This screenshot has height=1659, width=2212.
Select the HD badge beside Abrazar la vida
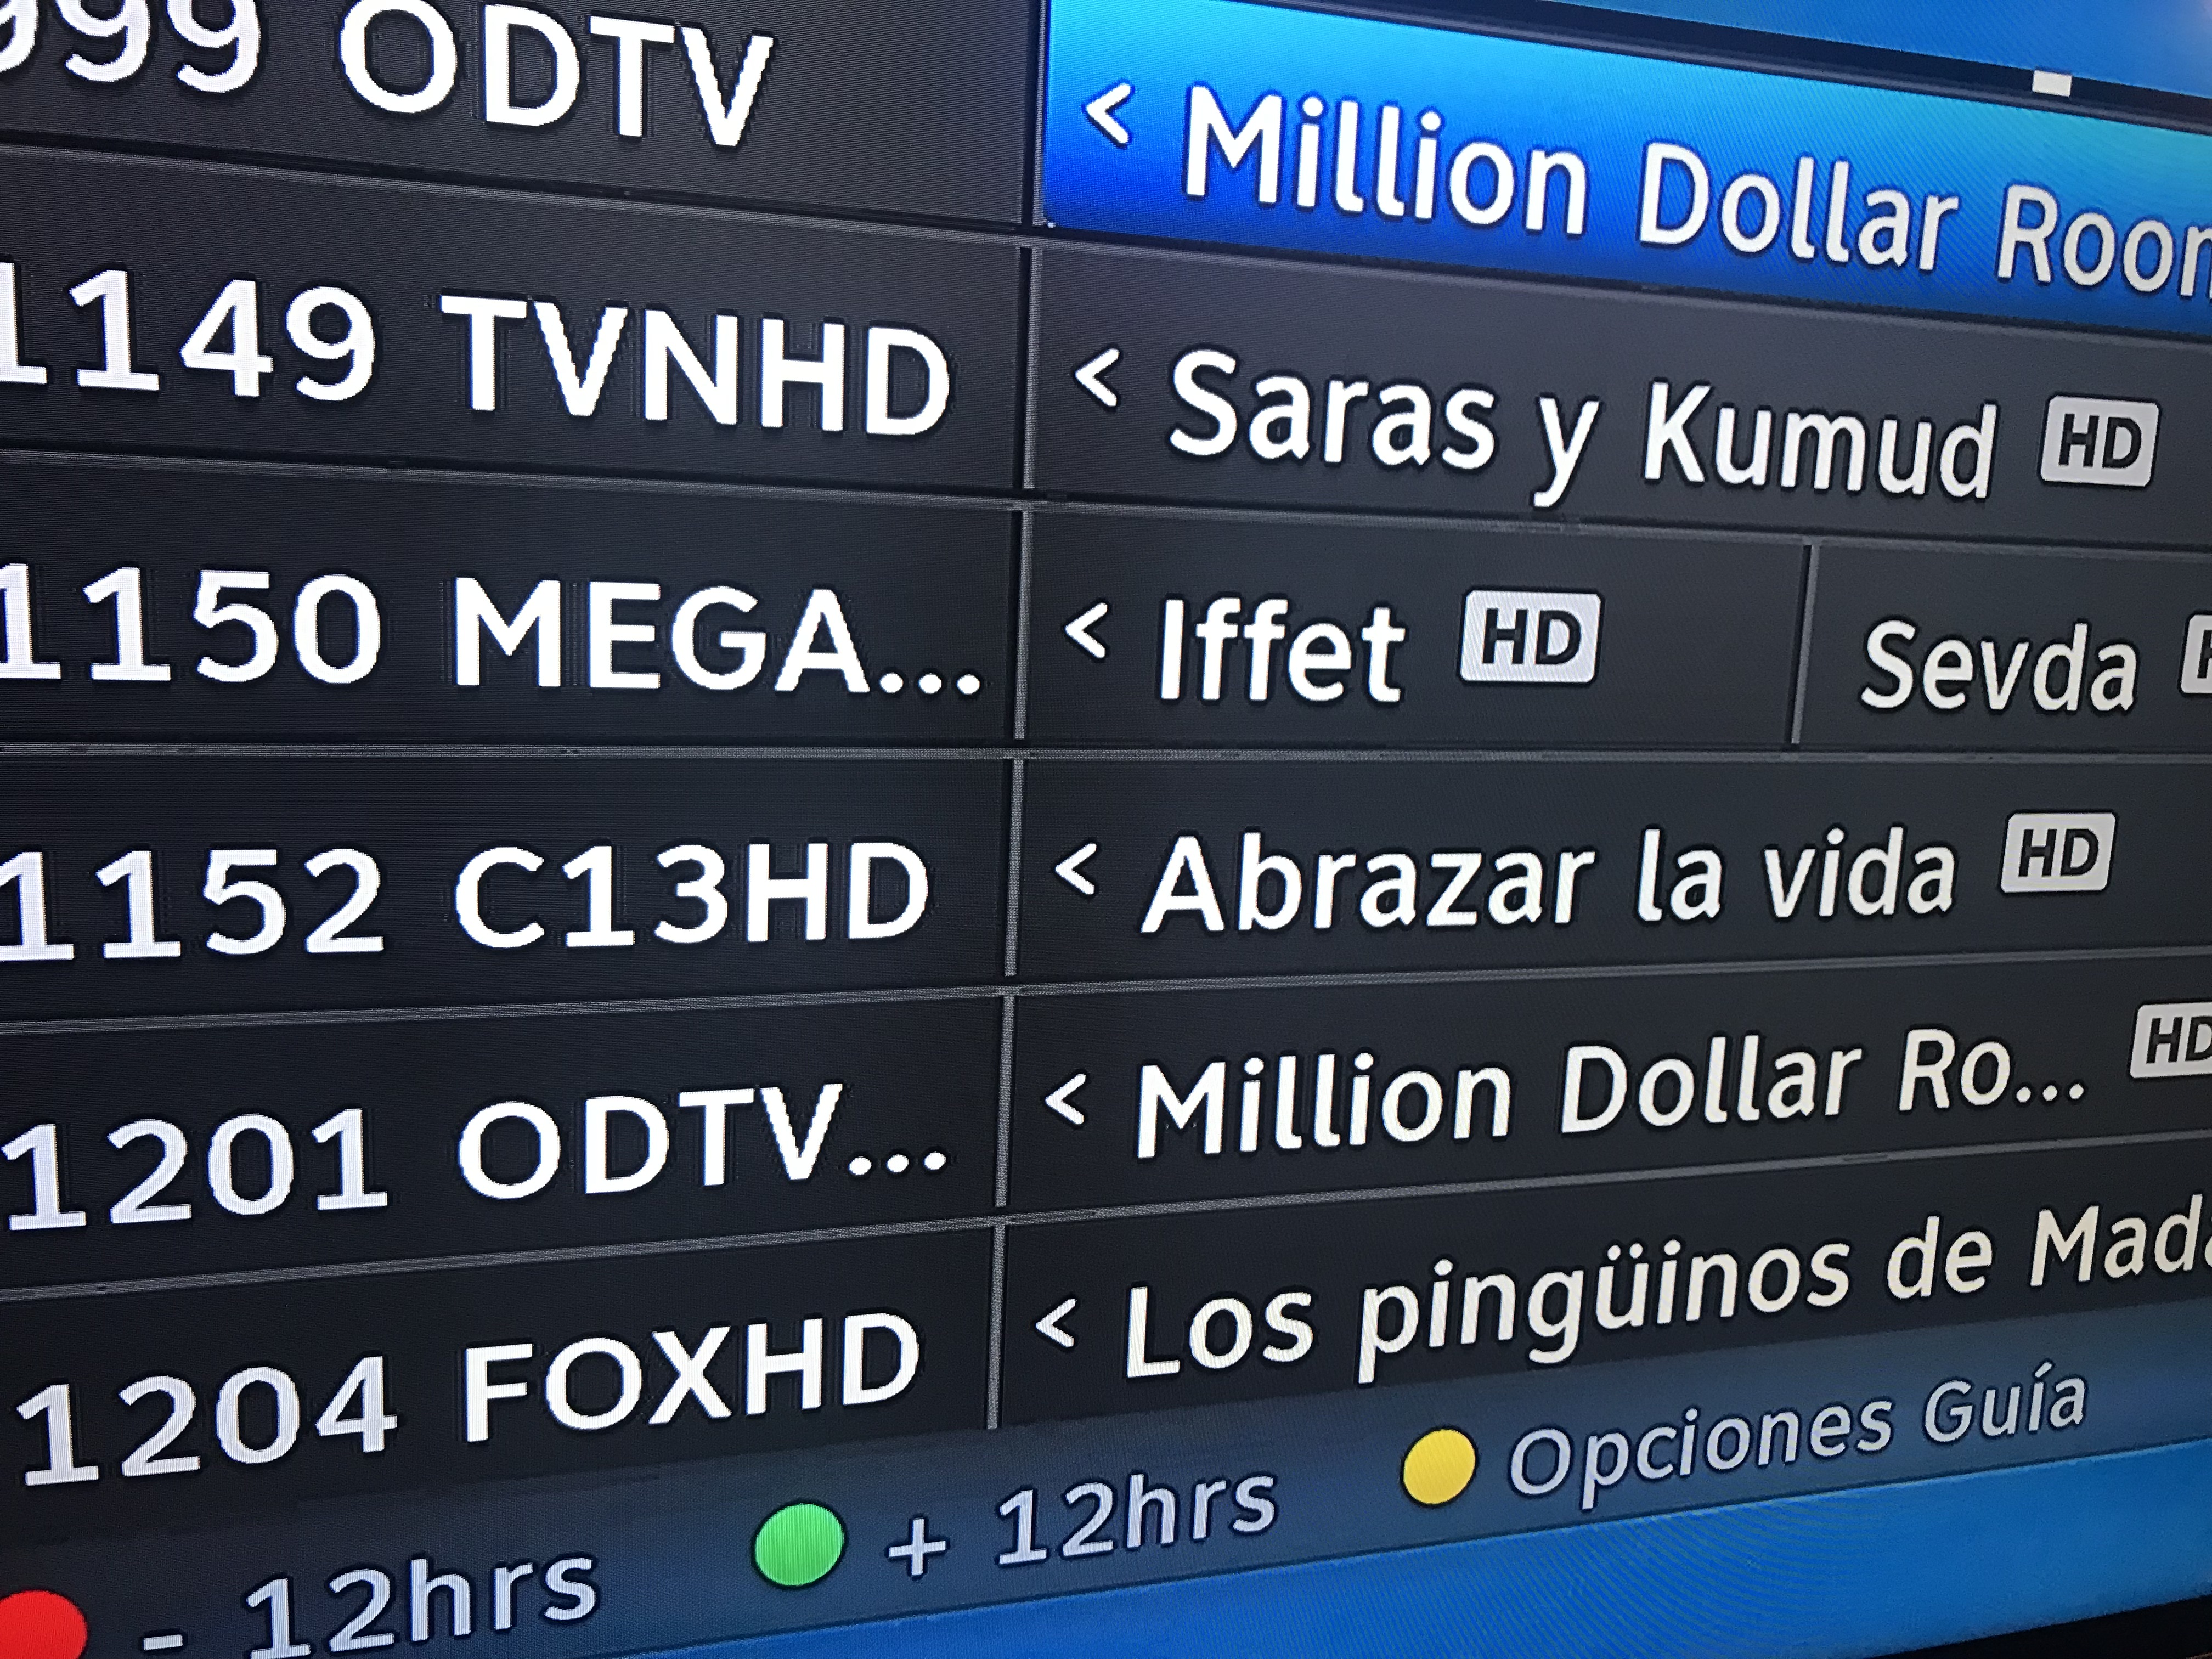pos(2056,855)
